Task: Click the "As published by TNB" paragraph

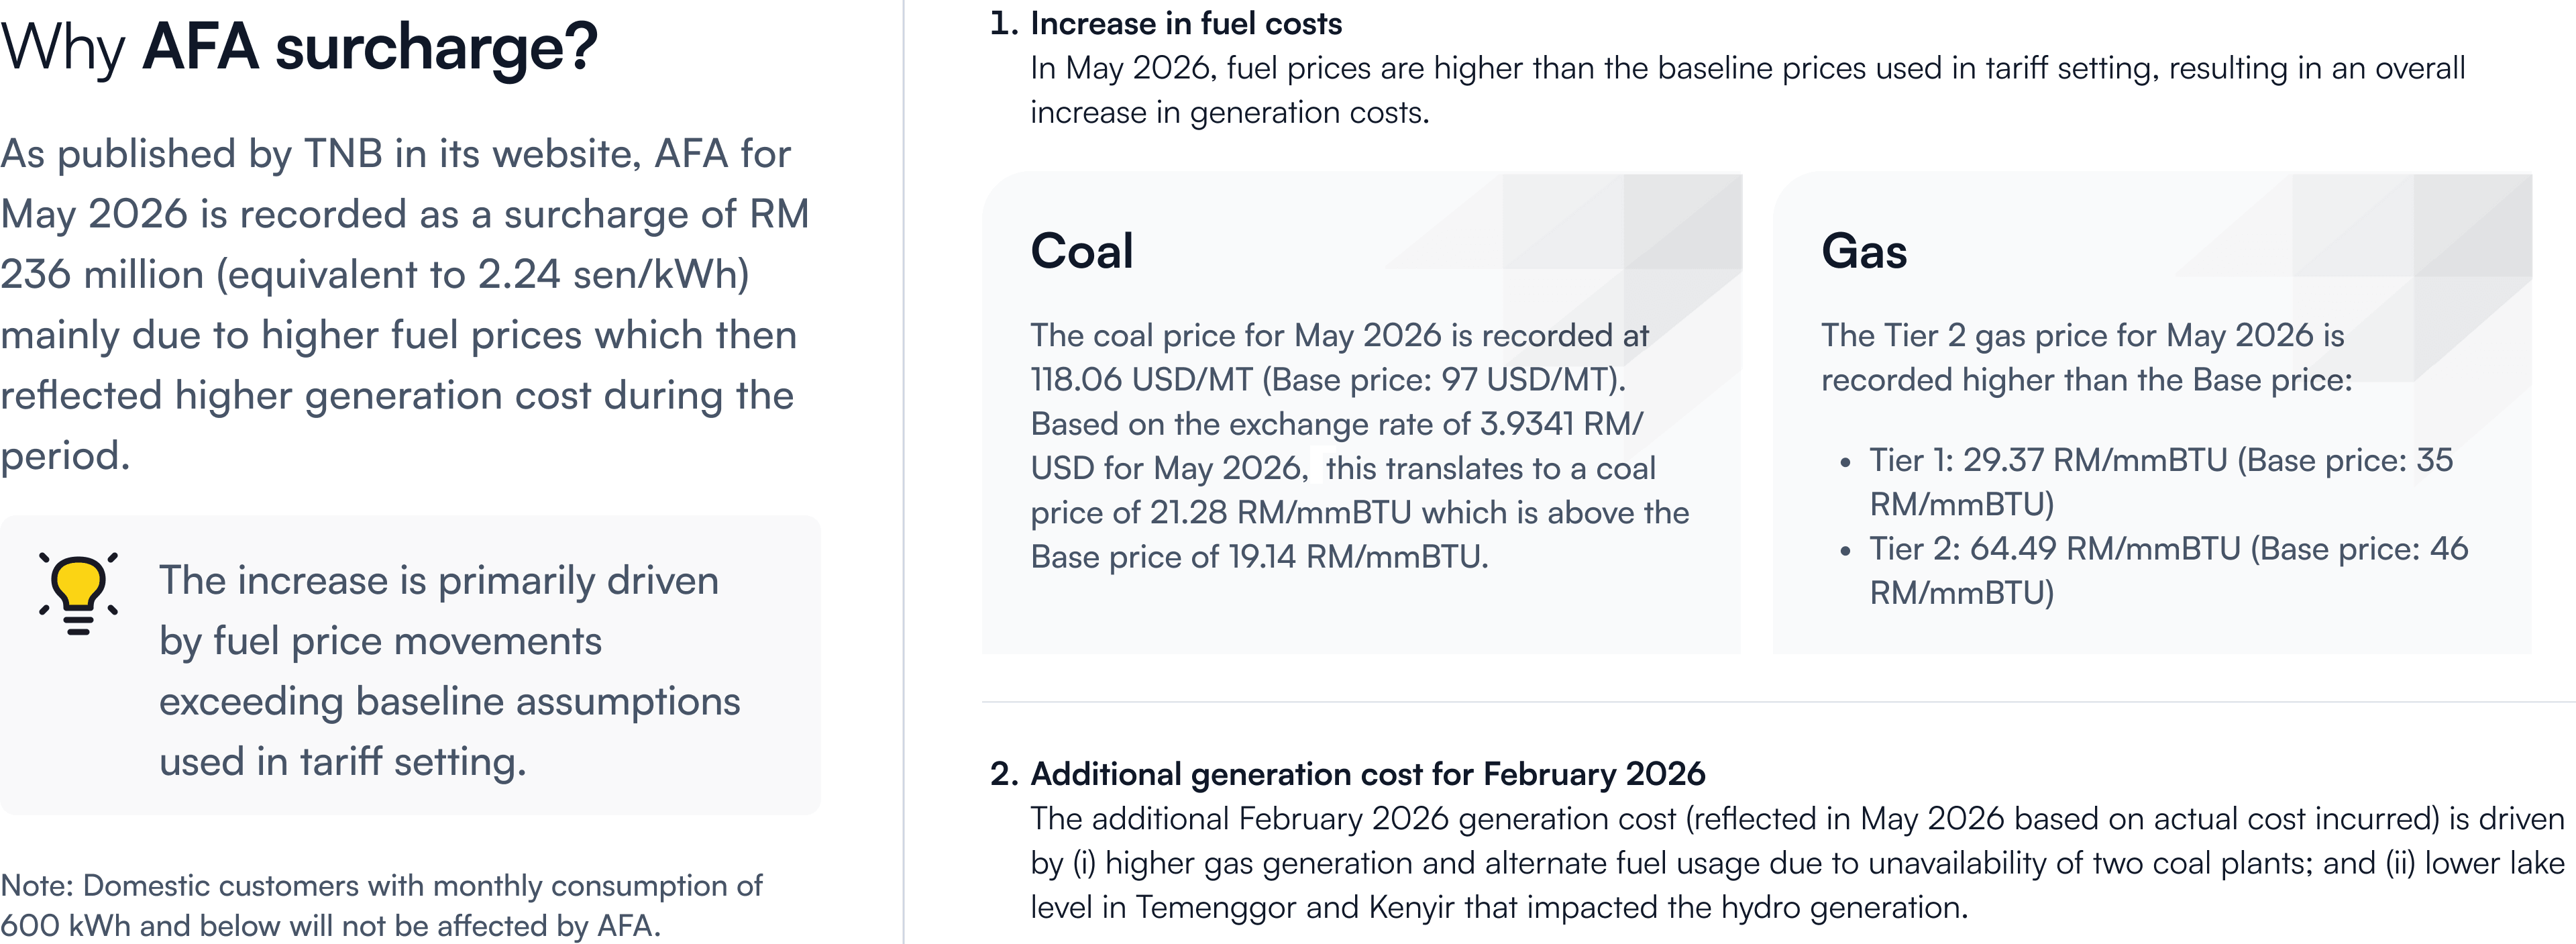Action: click(404, 304)
